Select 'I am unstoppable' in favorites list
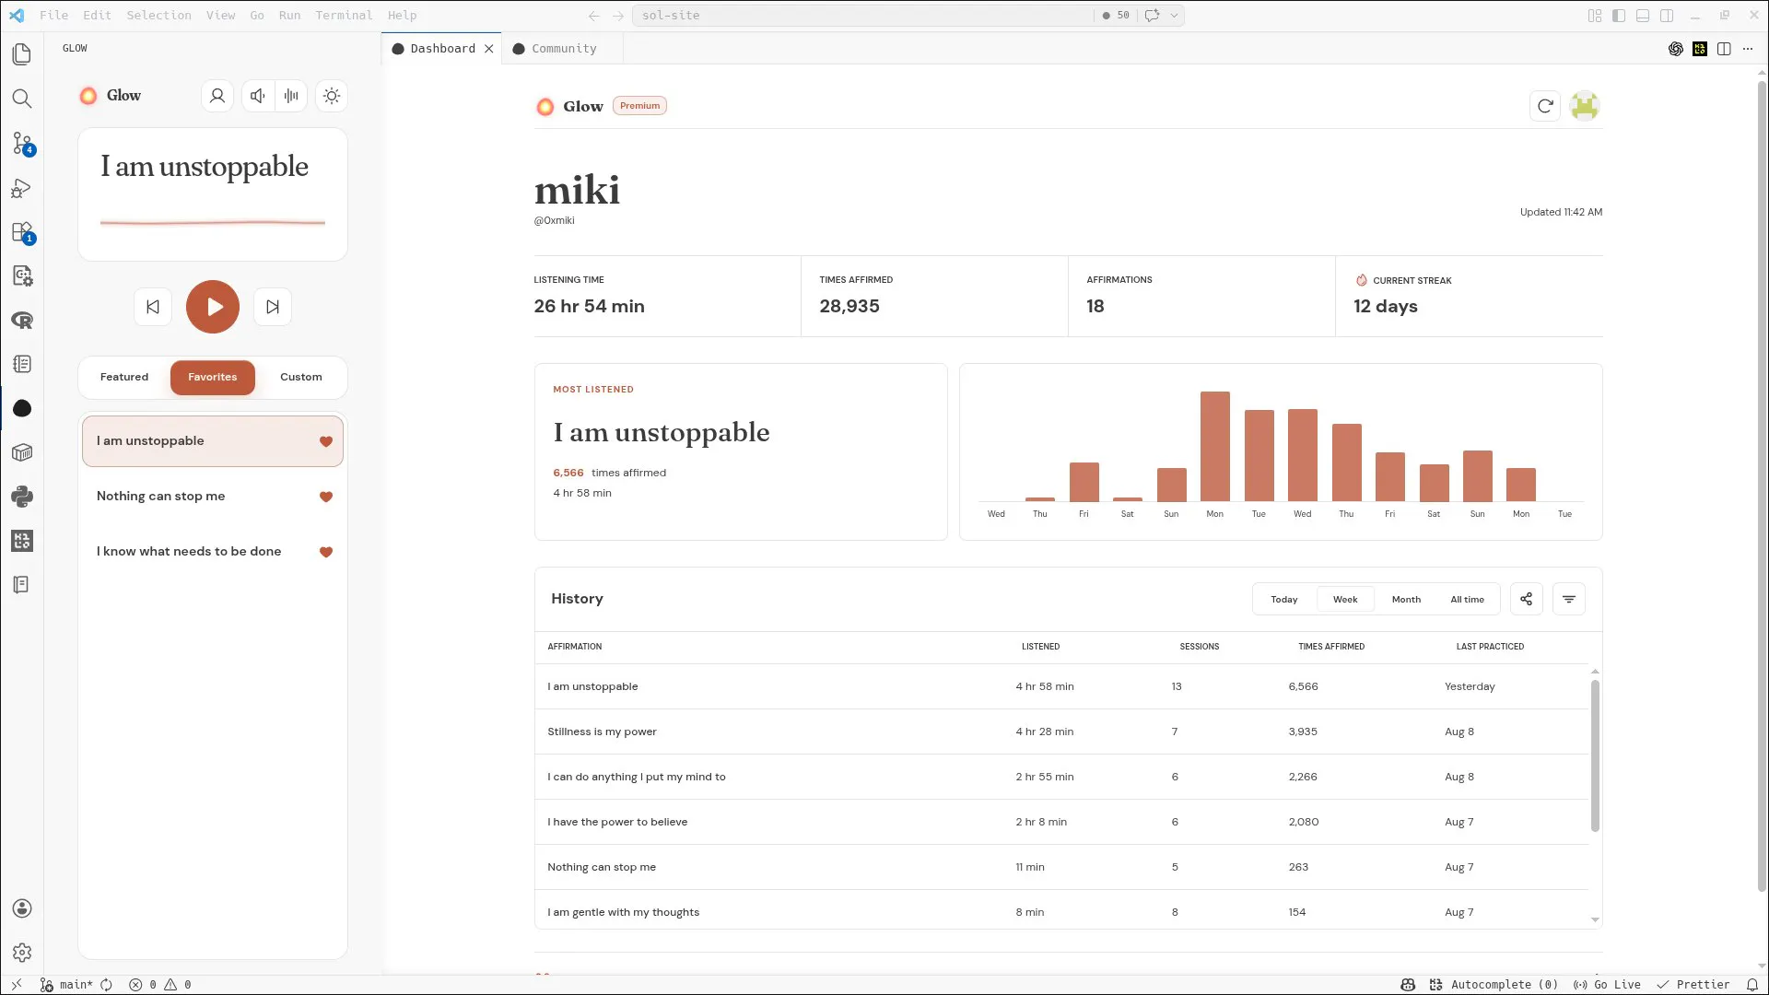 213,441
